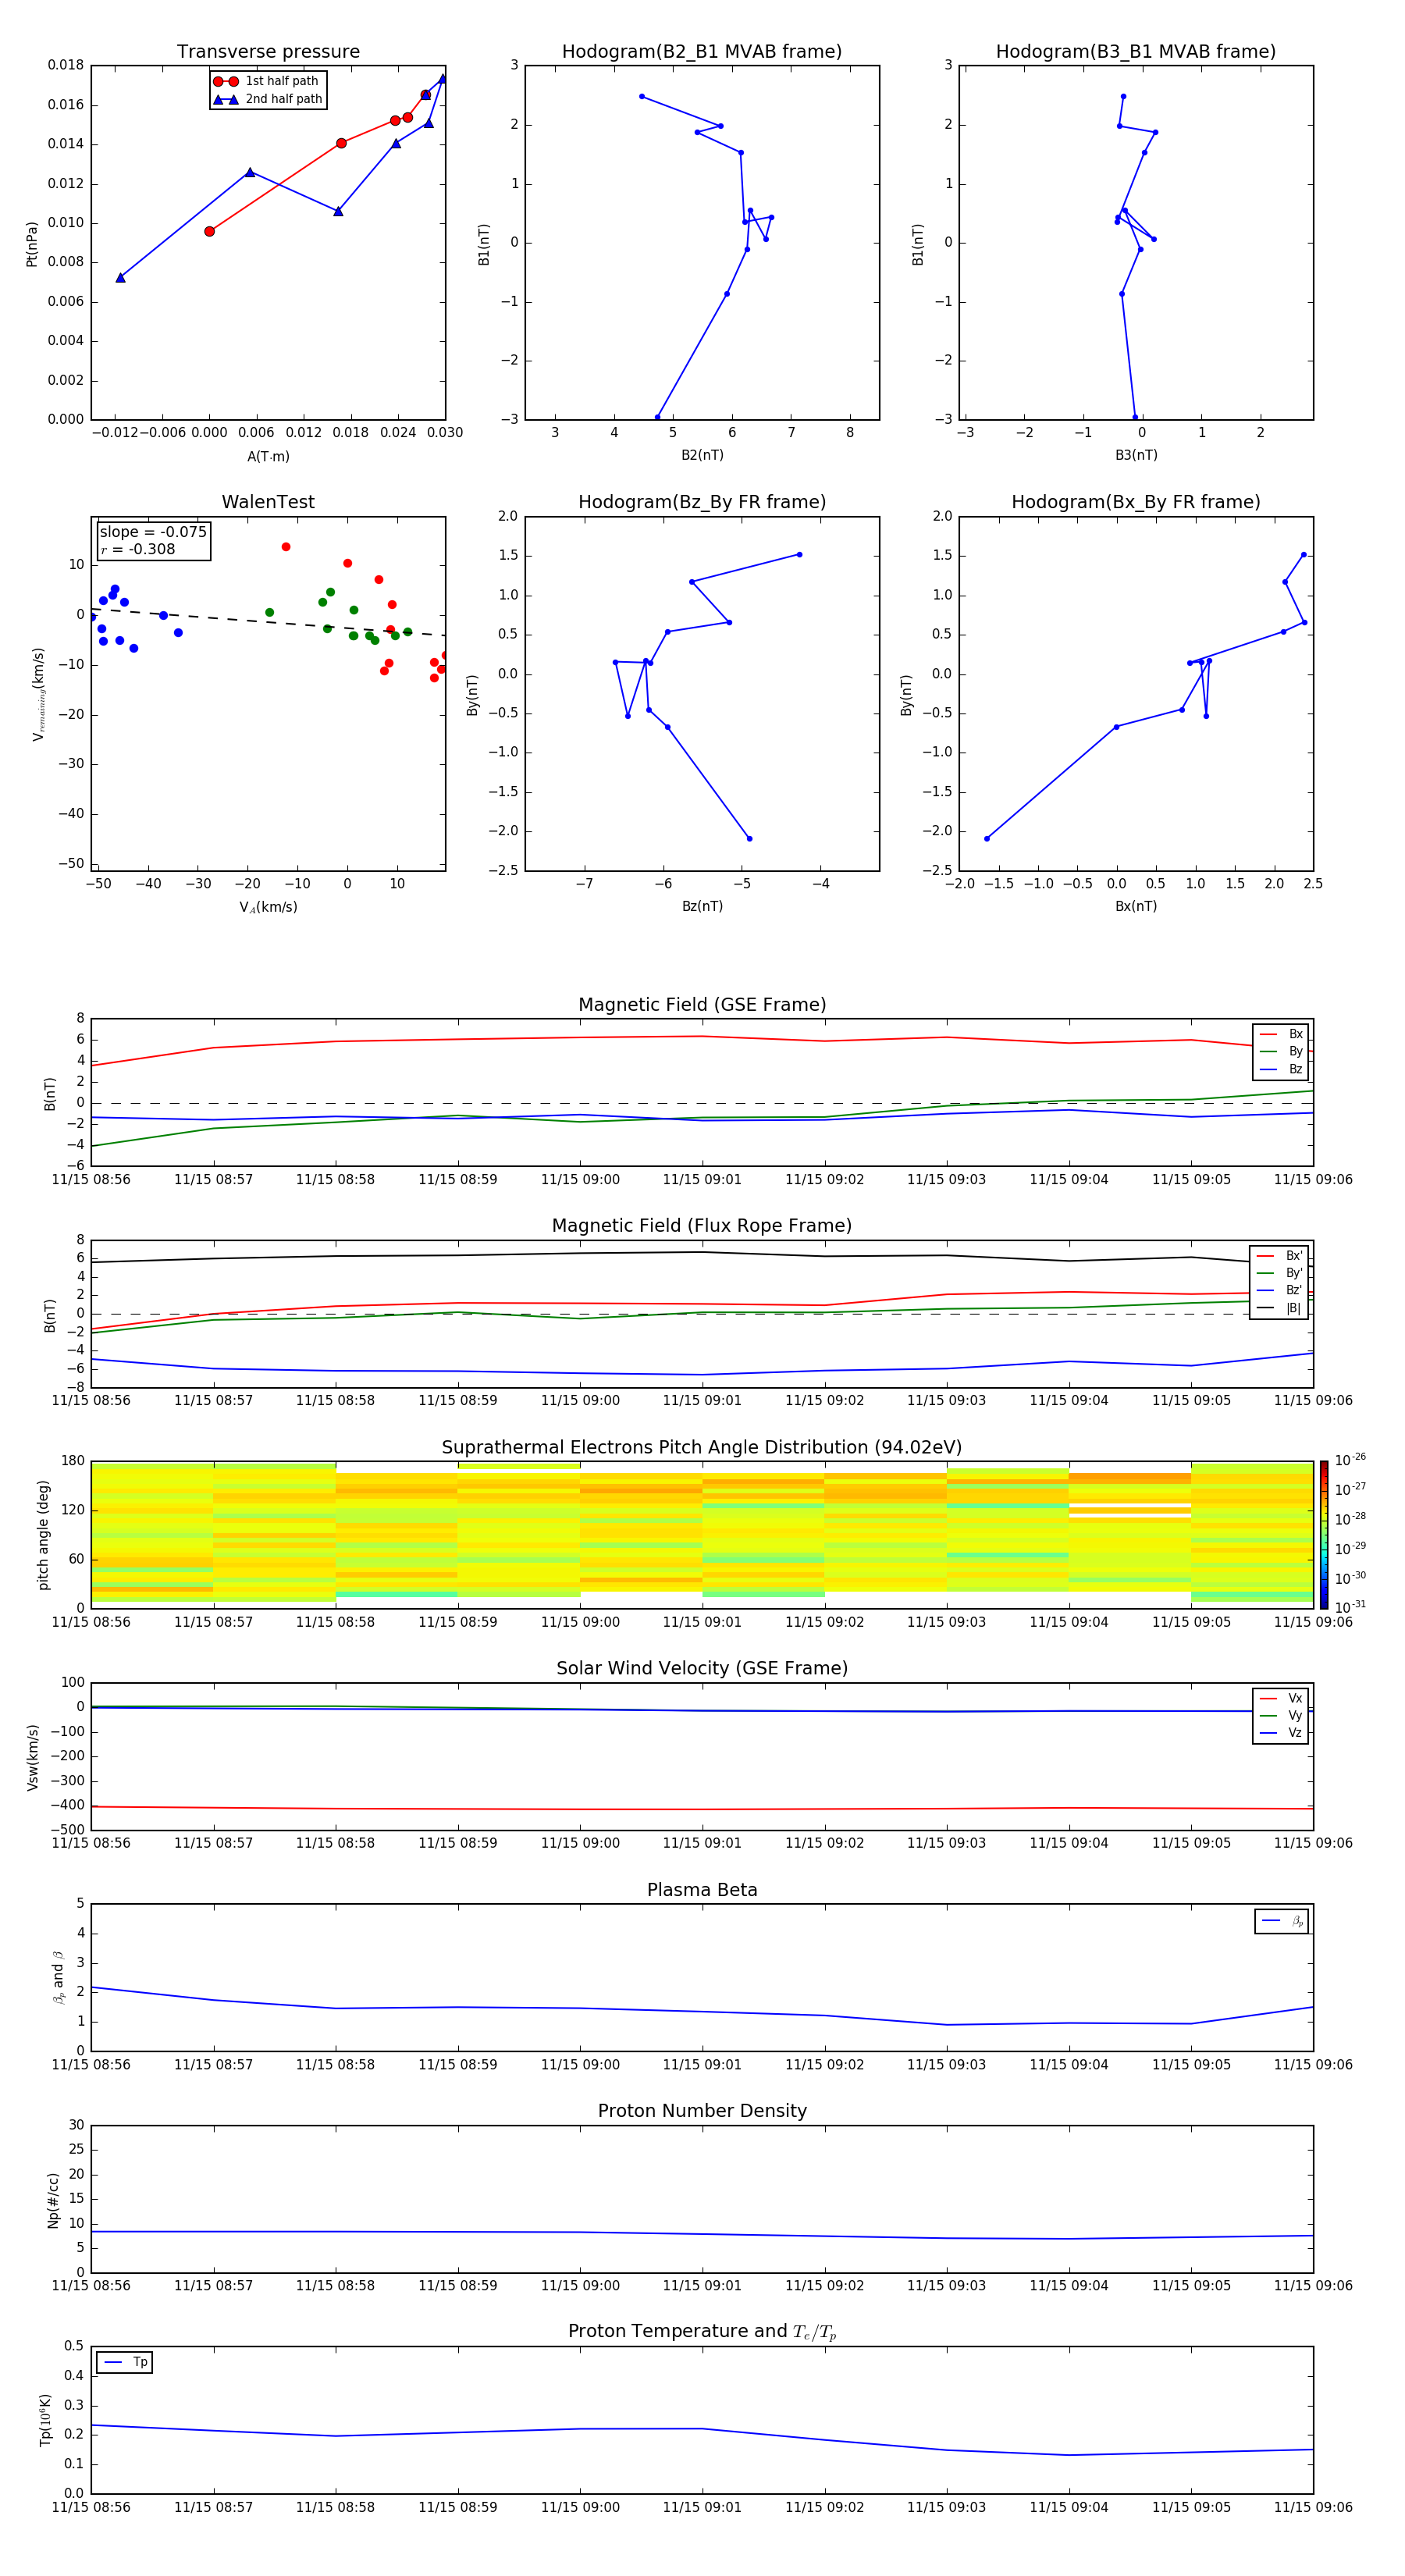Image resolution: width=1405 pixels, height=2576 pixels.
Task: Click the dashed fit line in WalenTest
Action: point(268,622)
